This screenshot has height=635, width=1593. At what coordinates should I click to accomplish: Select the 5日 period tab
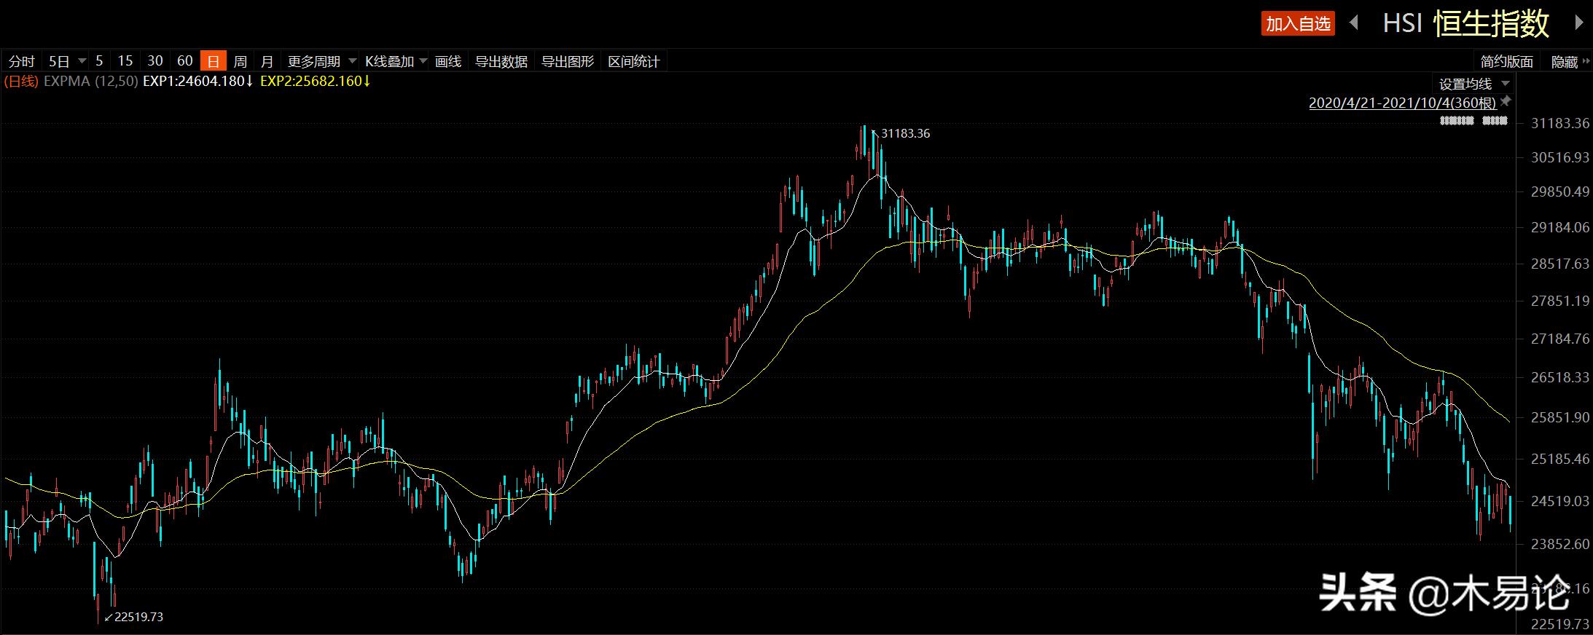(x=59, y=61)
